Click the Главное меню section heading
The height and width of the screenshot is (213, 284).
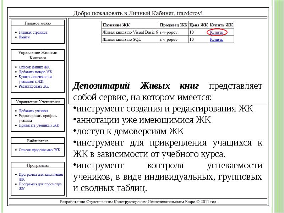pyautogui.click(x=38, y=23)
